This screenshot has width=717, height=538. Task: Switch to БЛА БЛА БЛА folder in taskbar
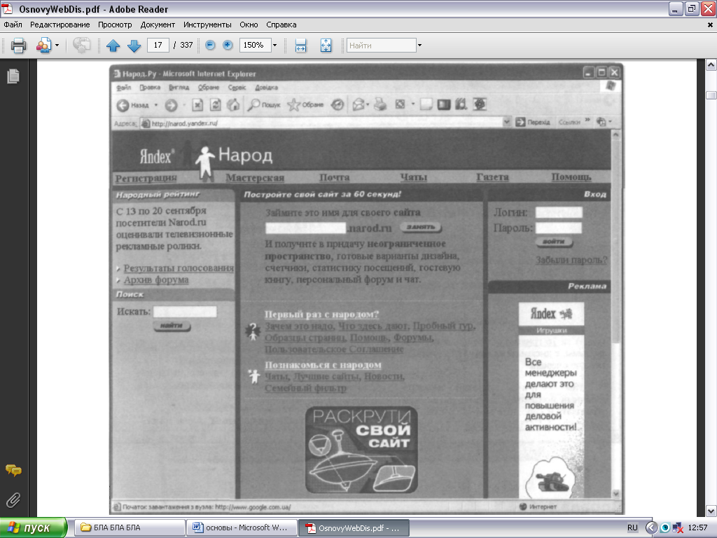[x=130, y=528]
